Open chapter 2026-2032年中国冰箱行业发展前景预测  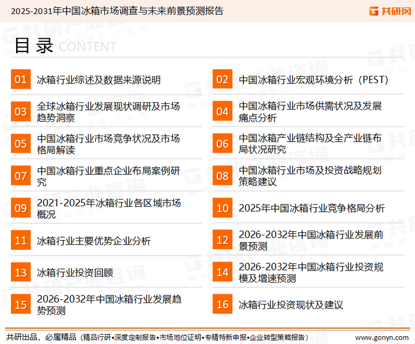[311, 240]
